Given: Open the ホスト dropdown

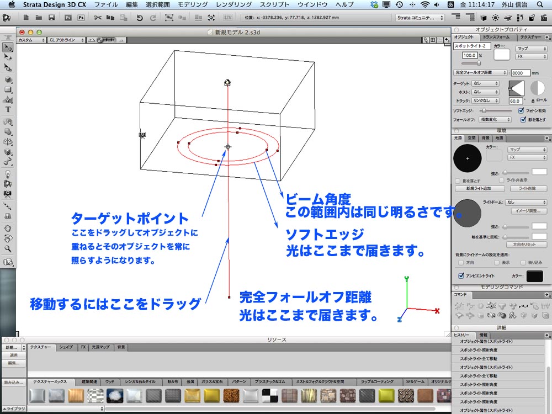Looking at the screenshot, I should pos(485,92).
